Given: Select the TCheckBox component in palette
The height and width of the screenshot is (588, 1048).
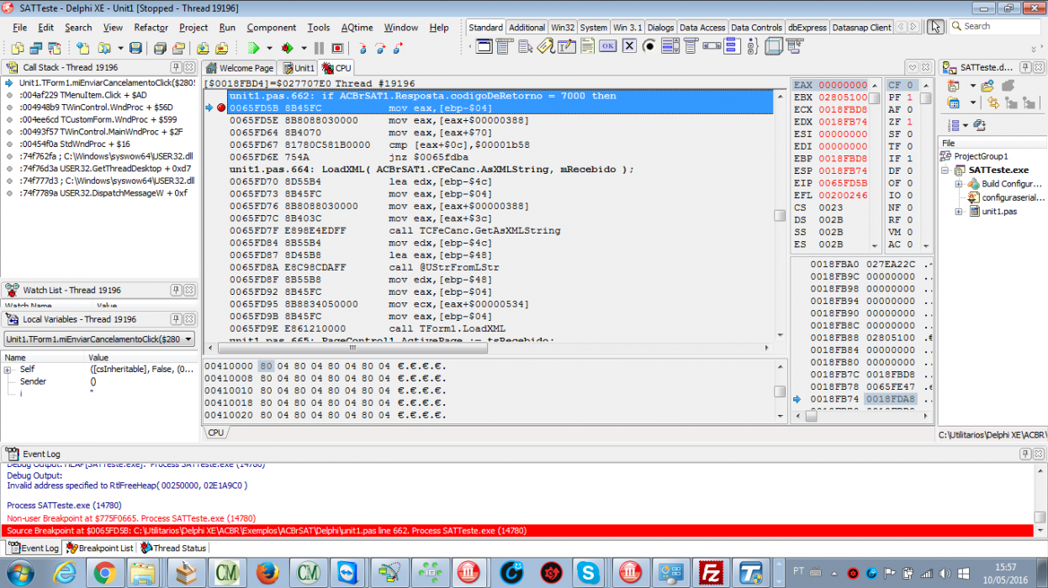Looking at the screenshot, I should (x=629, y=46).
